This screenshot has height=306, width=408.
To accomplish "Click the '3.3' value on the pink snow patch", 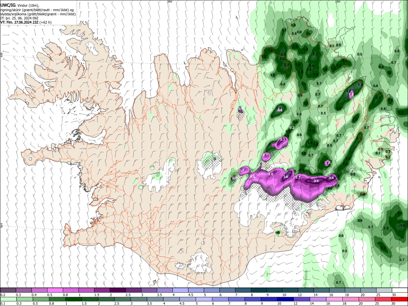I will pos(282,140).
